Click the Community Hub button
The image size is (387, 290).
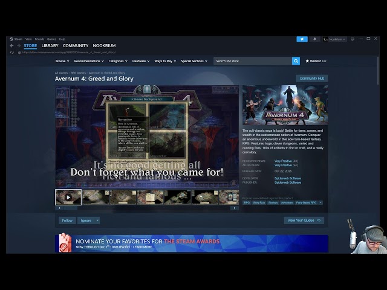click(x=311, y=79)
